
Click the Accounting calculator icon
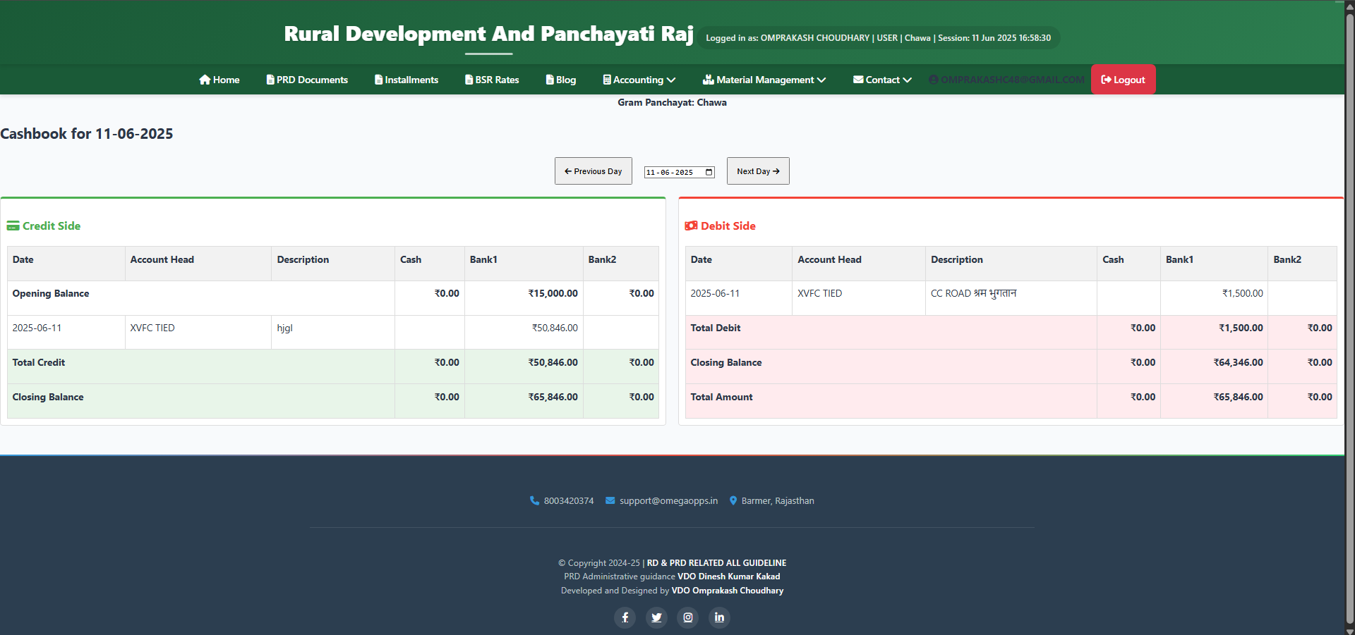(x=607, y=80)
